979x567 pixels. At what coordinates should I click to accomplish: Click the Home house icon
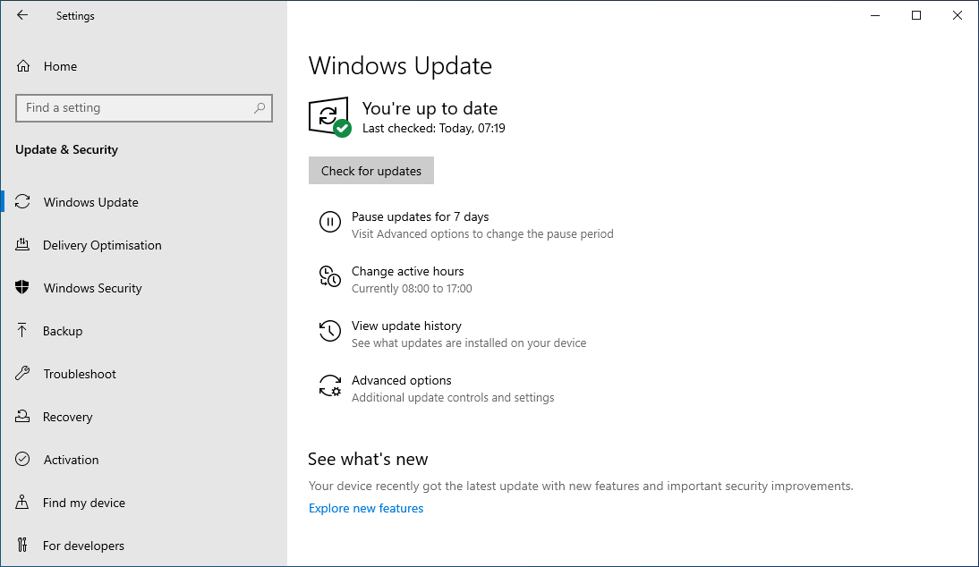(x=23, y=66)
